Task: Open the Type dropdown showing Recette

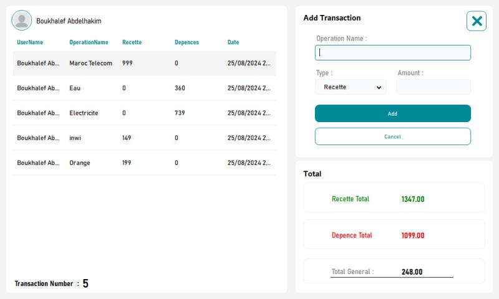Action: pyautogui.click(x=351, y=87)
